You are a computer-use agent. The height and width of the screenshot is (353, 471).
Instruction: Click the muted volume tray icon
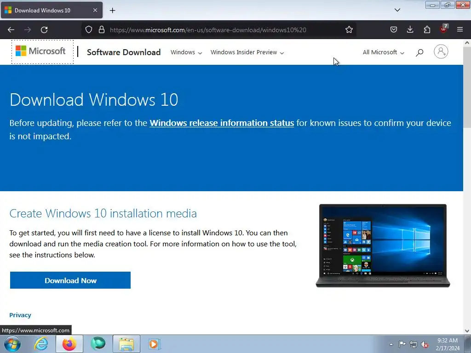pyautogui.click(x=425, y=344)
